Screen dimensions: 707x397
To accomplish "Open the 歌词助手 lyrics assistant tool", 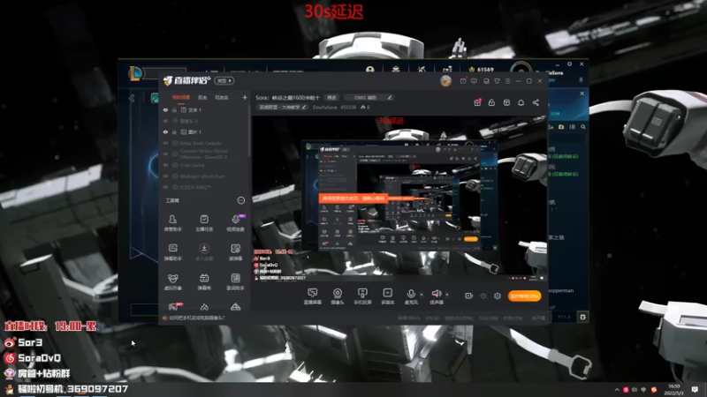I will pyautogui.click(x=235, y=281).
